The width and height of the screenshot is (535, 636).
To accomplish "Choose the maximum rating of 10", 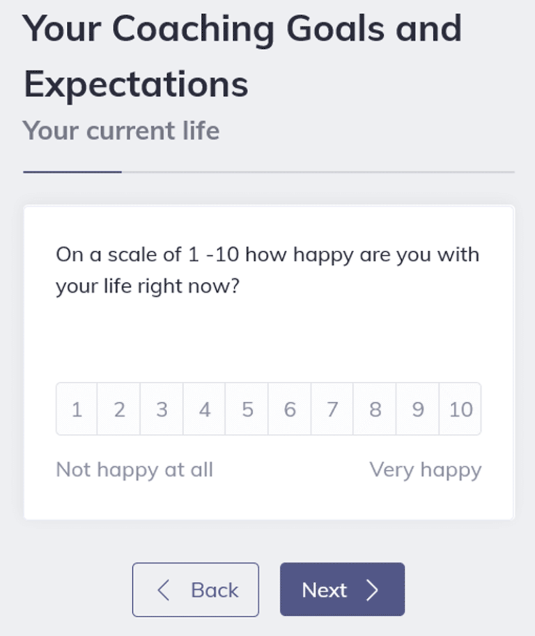I will (460, 410).
